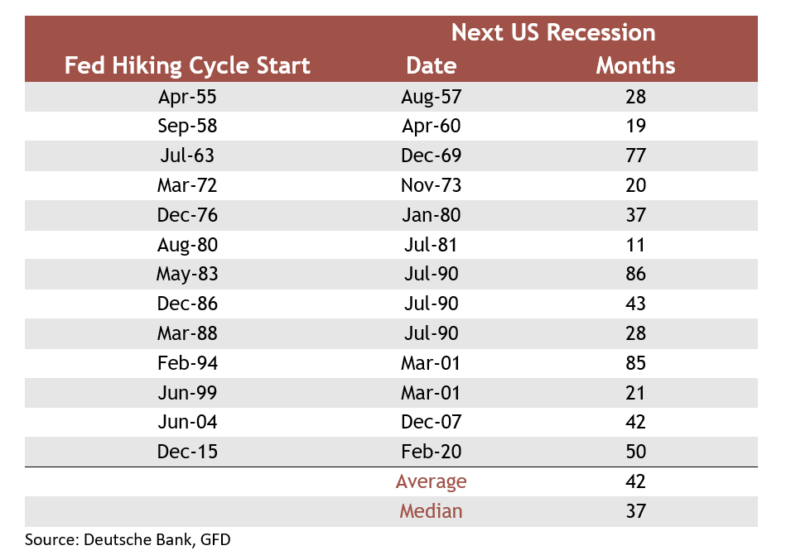The width and height of the screenshot is (791, 560).
Task: Click the 'Average' label
Action: pyautogui.click(x=432, y=482)
